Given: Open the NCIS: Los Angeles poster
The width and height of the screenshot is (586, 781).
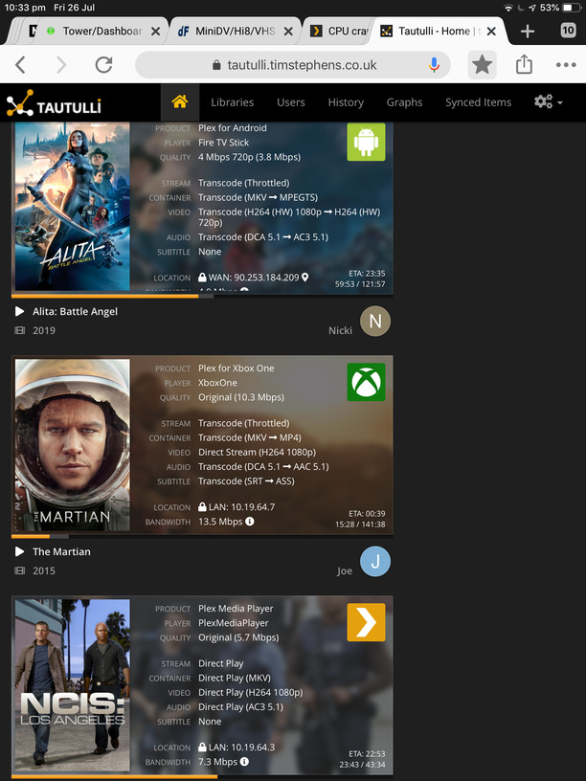Looking at the screenshot, I should pos(73,685).
